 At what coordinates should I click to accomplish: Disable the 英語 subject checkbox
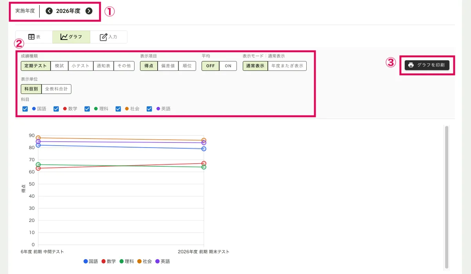point(149,109)
